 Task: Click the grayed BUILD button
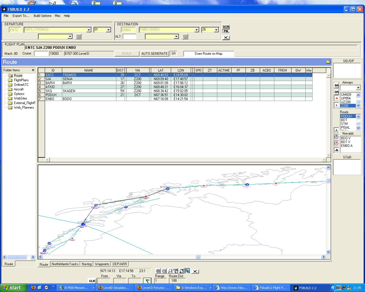pos(127,54)
